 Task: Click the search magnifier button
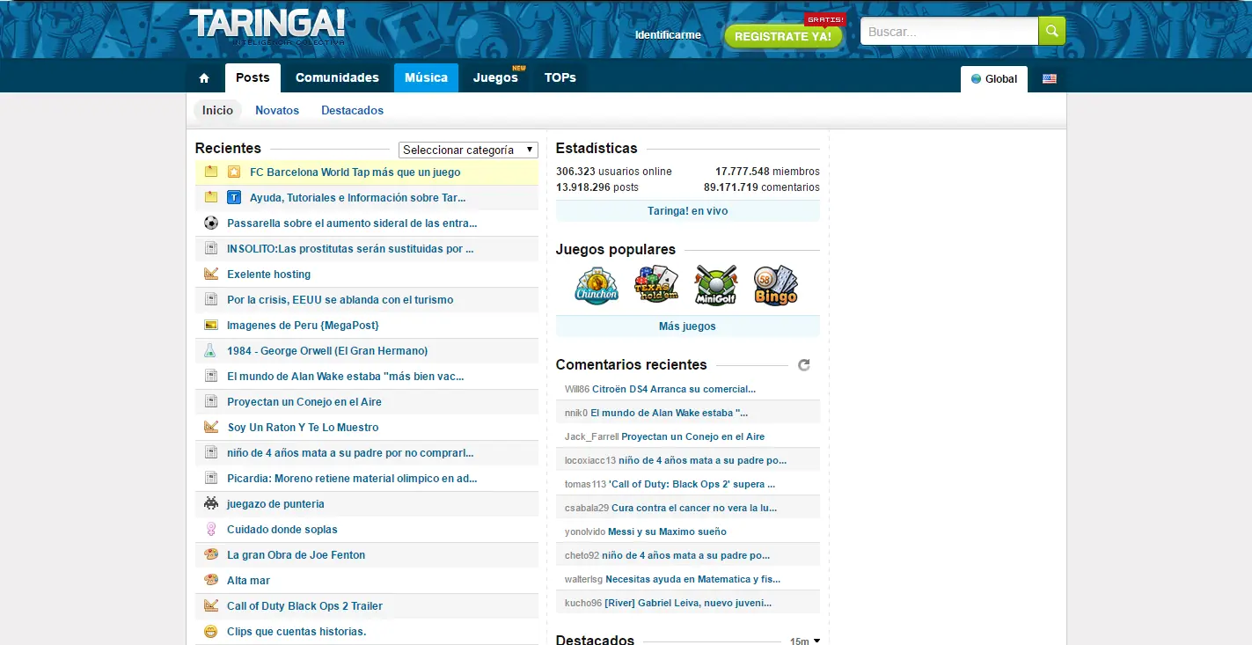click(x=1051, y=31)
